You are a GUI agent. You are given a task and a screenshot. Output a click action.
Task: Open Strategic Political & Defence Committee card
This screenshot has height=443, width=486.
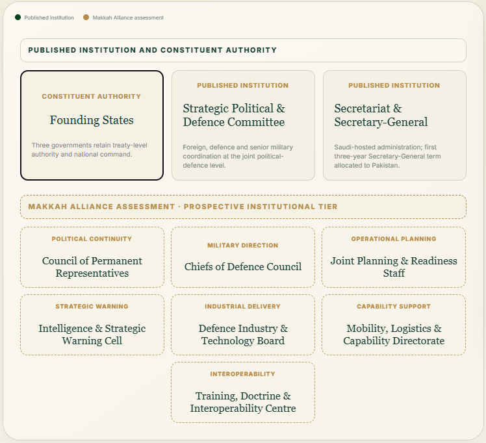click(x=243, y=125)
